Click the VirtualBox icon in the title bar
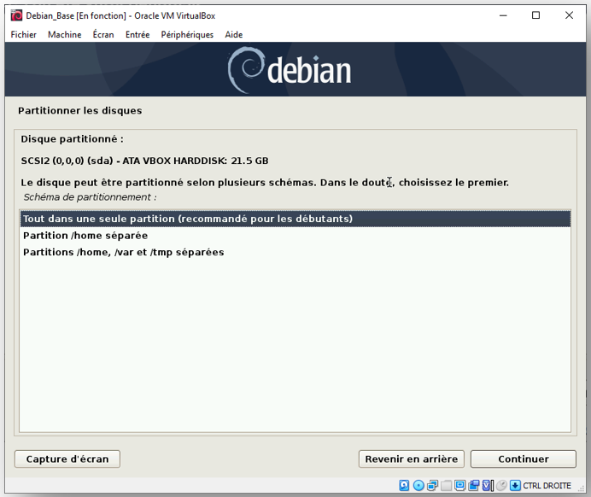Viewport: 591px width, 497px height. 16,15
